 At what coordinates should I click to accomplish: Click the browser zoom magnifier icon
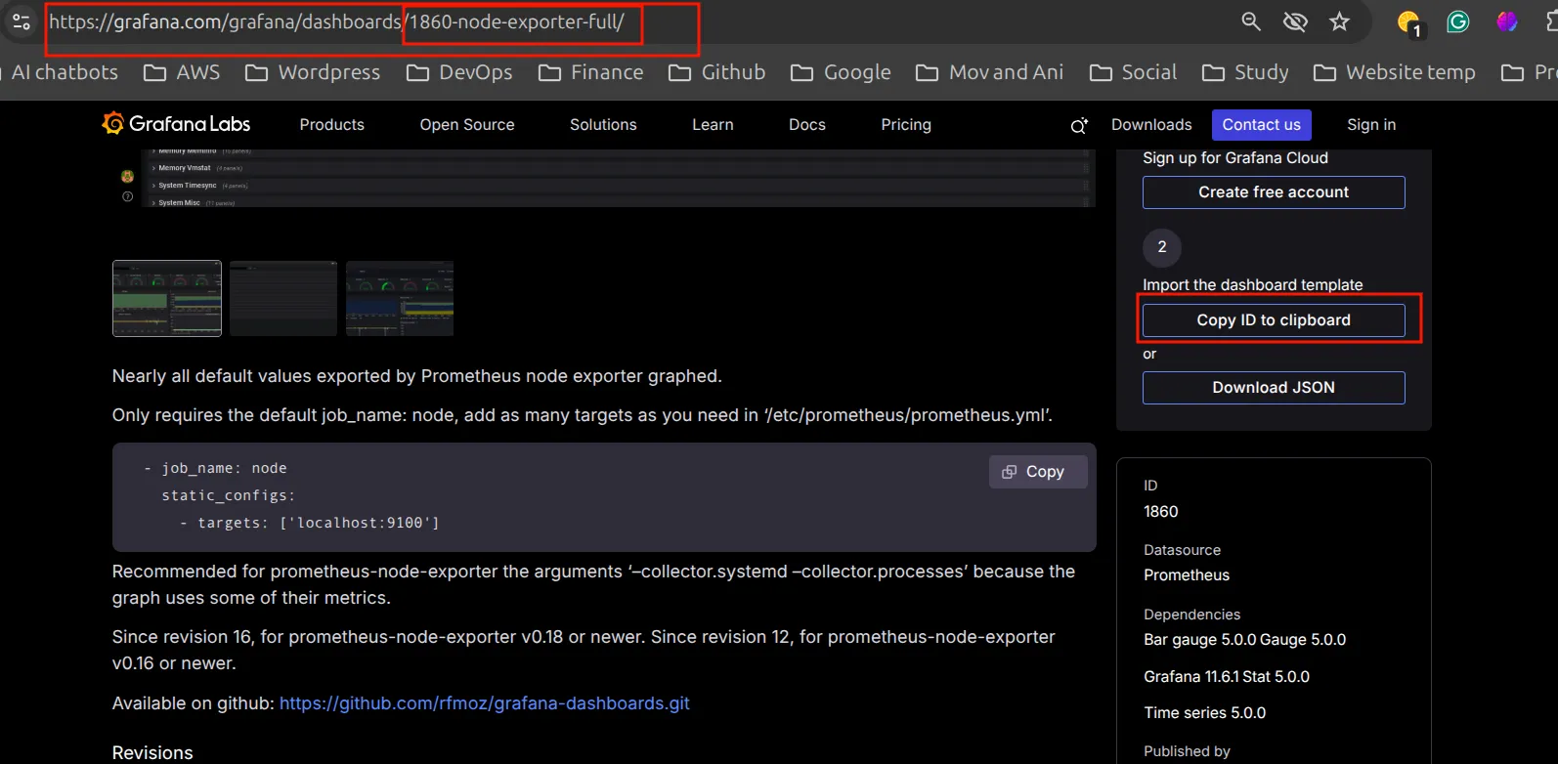click(x=1251, y=21)
